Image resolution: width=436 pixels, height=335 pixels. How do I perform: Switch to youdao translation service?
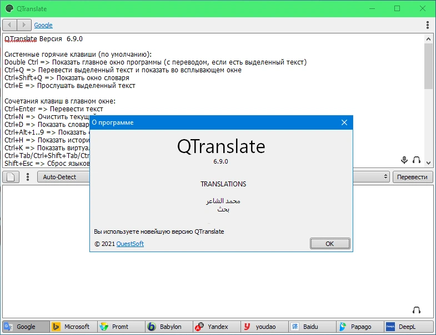pos(265,326)
